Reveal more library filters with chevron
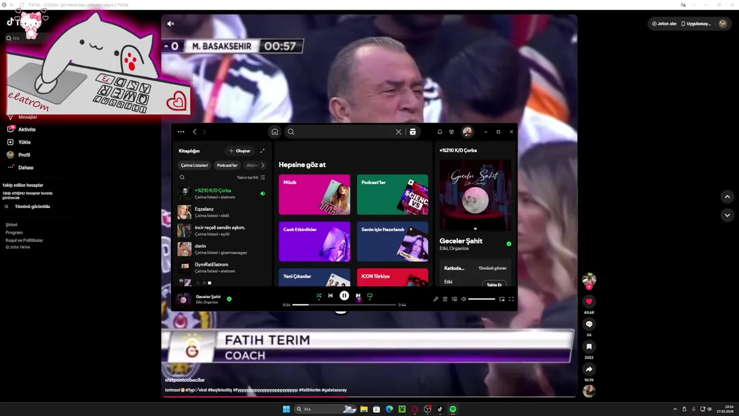 coord(263,165)
